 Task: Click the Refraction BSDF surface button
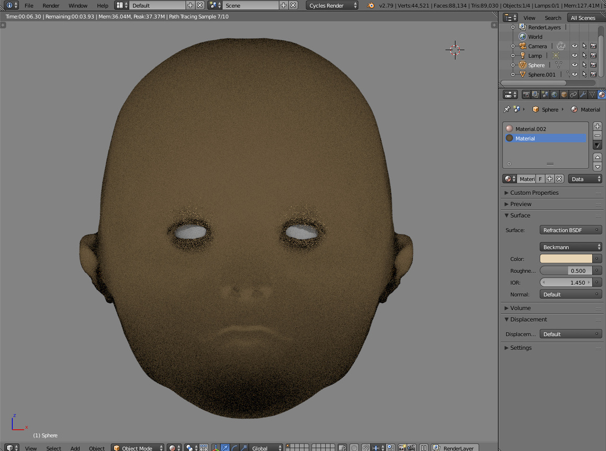coord(567,230)
